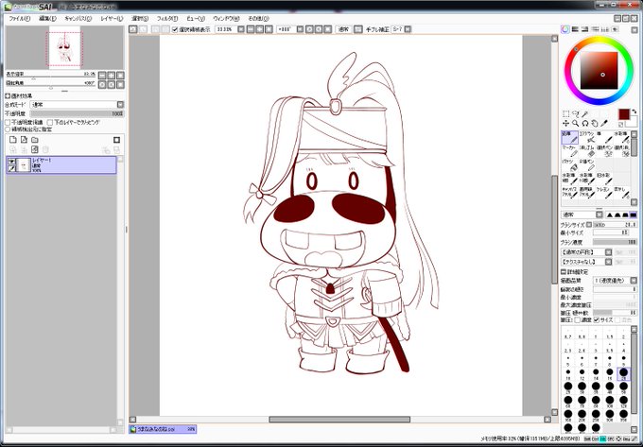Open the brush mode dropdown

(600, 215)
